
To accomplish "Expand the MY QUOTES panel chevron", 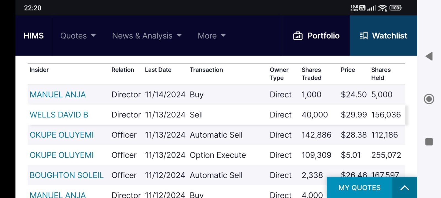I will pos(405,188).
